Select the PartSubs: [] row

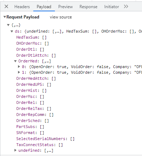30,127
